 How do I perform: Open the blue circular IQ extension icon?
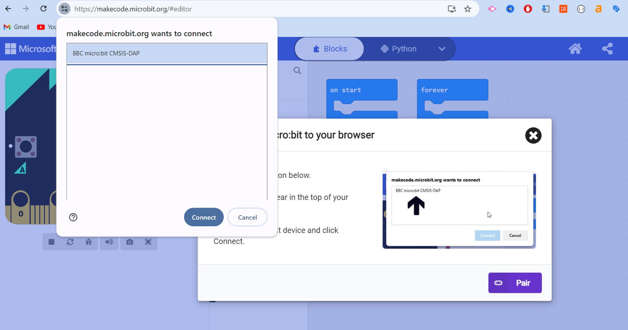510,9
